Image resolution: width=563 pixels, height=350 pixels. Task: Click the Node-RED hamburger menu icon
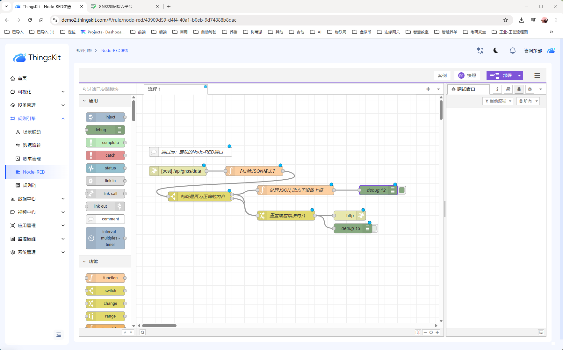[x=537, y=75]
